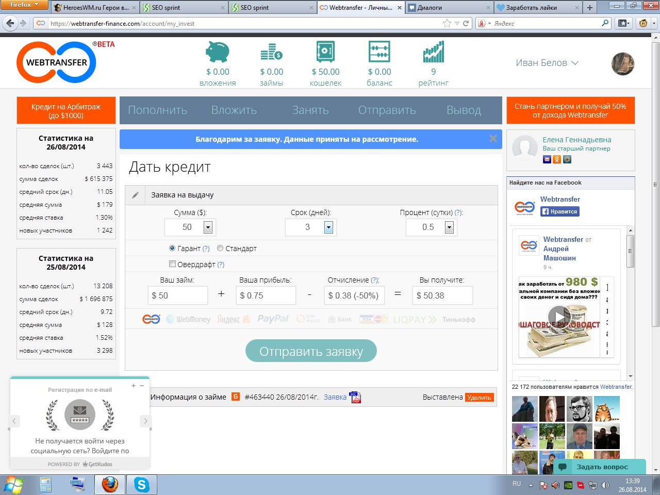Play the Facebook video thumbnail
Viewport: 660px width, 495px height.
coord(559,317)
